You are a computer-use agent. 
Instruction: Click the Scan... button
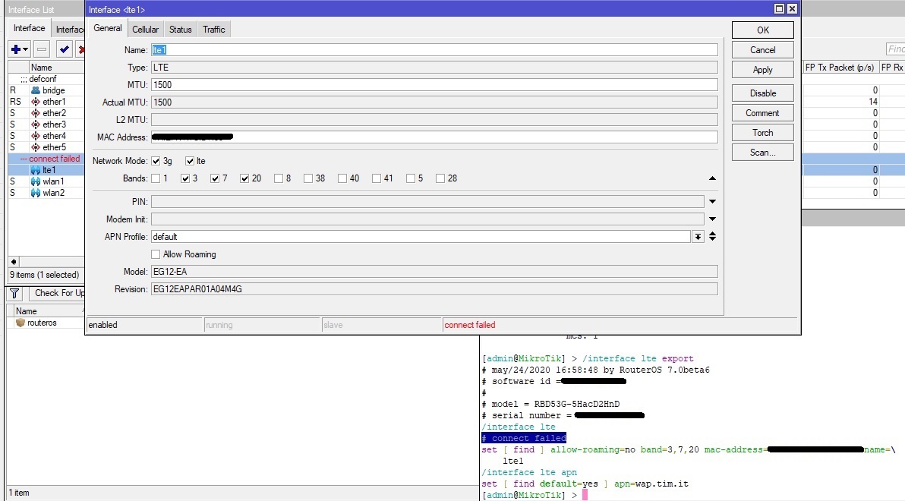point(762,153)
